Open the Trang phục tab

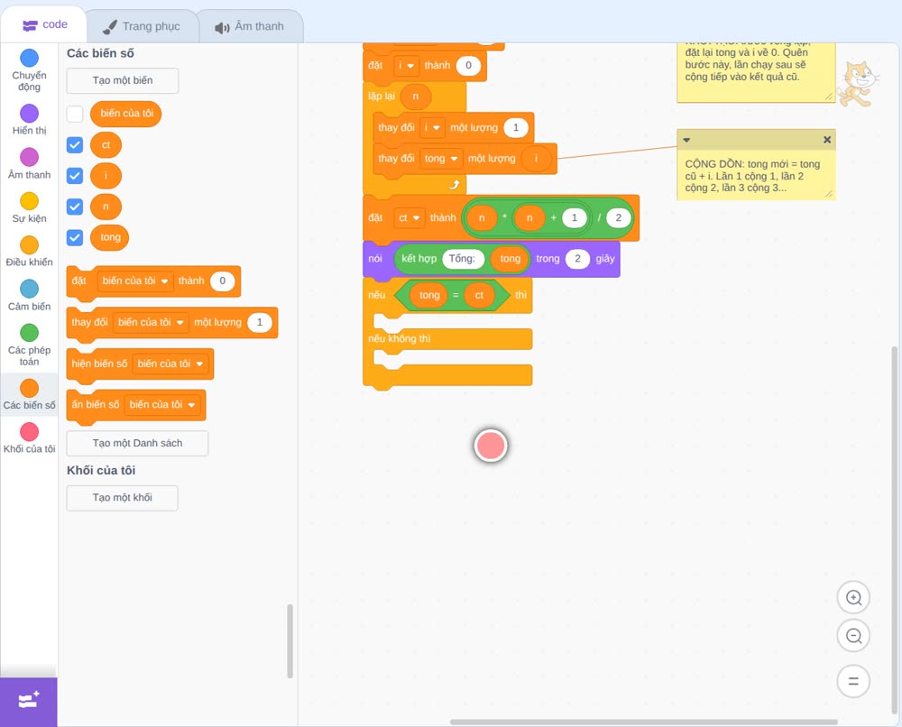[x=142, y=26]
